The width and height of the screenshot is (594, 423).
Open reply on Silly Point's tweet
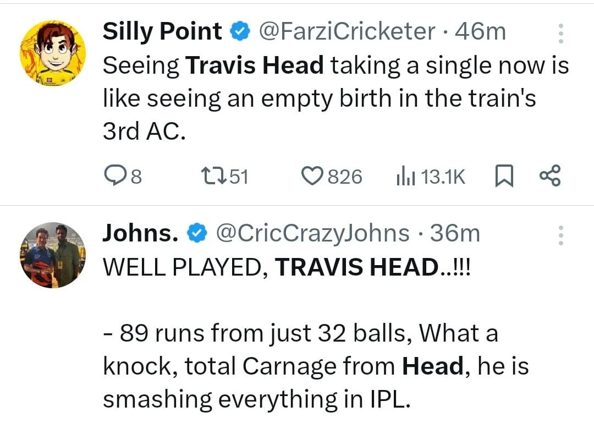pyautogui.click(x=114, y=177)
